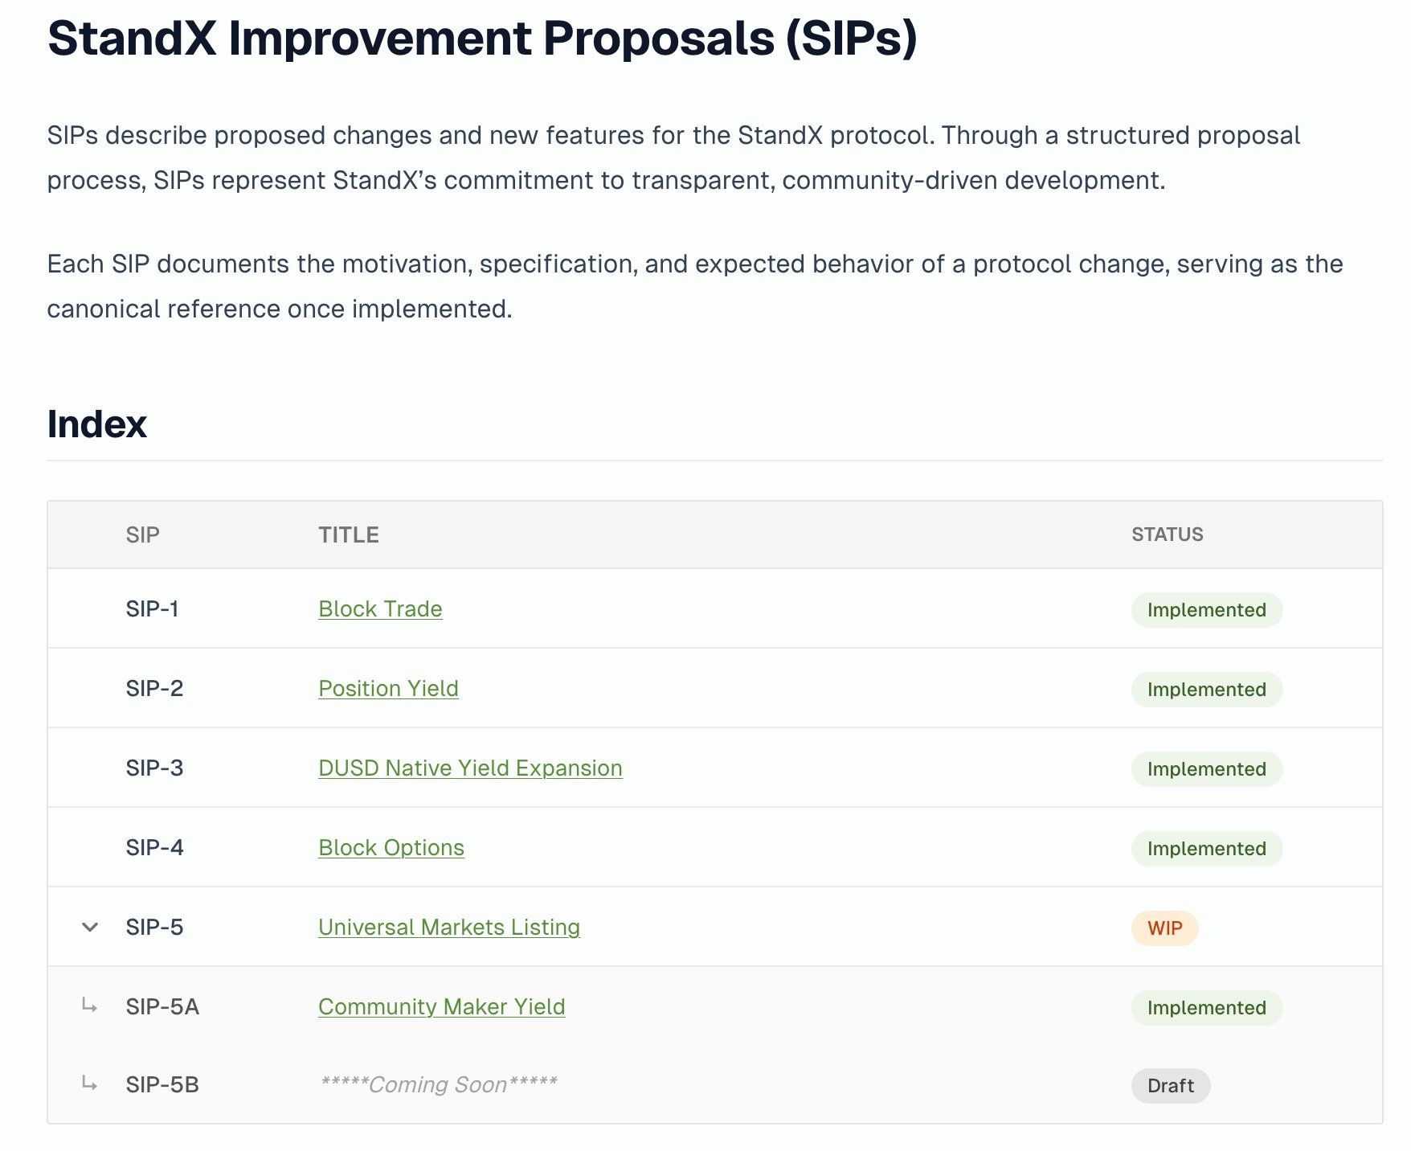Click the SIP-5A sub-item arrow icon
1411x1151 pixels.
(x=89, y=1006)
